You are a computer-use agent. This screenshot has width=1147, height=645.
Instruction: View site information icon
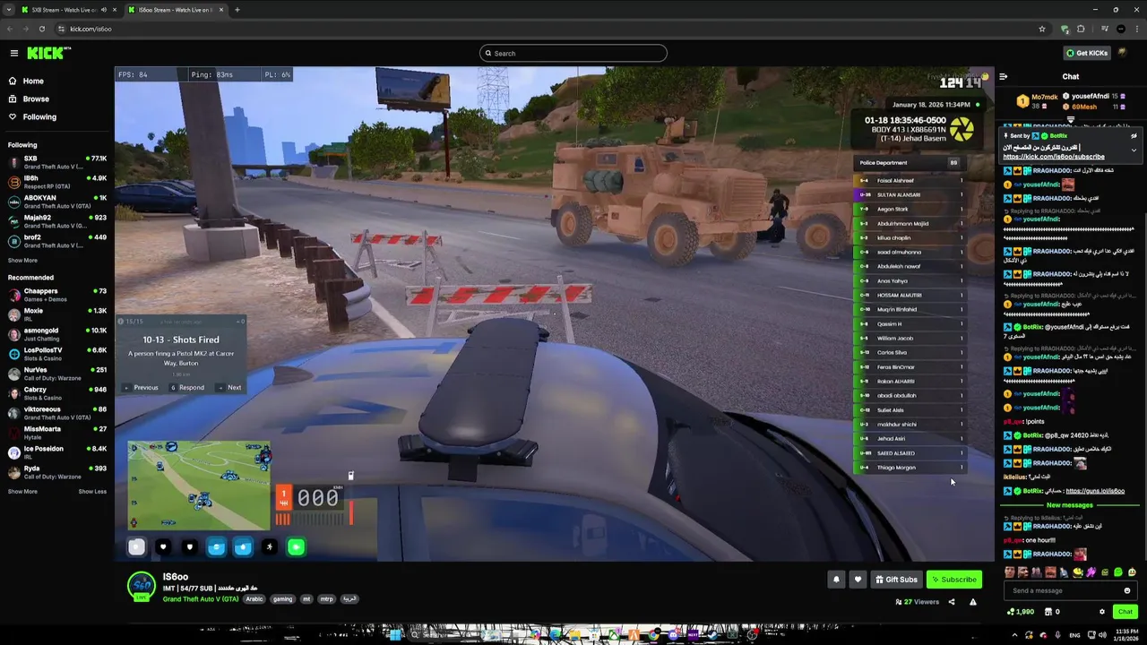click(61, 29)
